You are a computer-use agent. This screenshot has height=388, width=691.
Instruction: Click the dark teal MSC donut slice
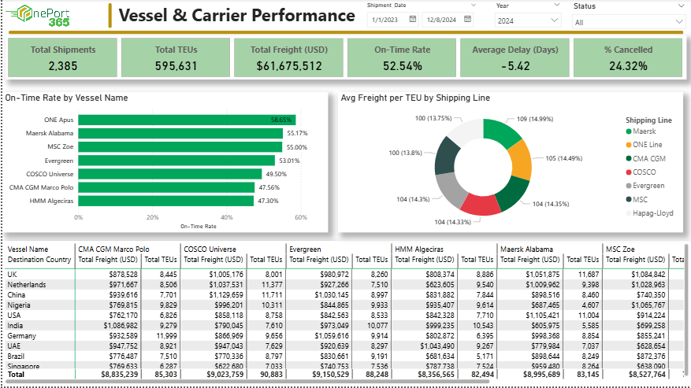point(445,156)
